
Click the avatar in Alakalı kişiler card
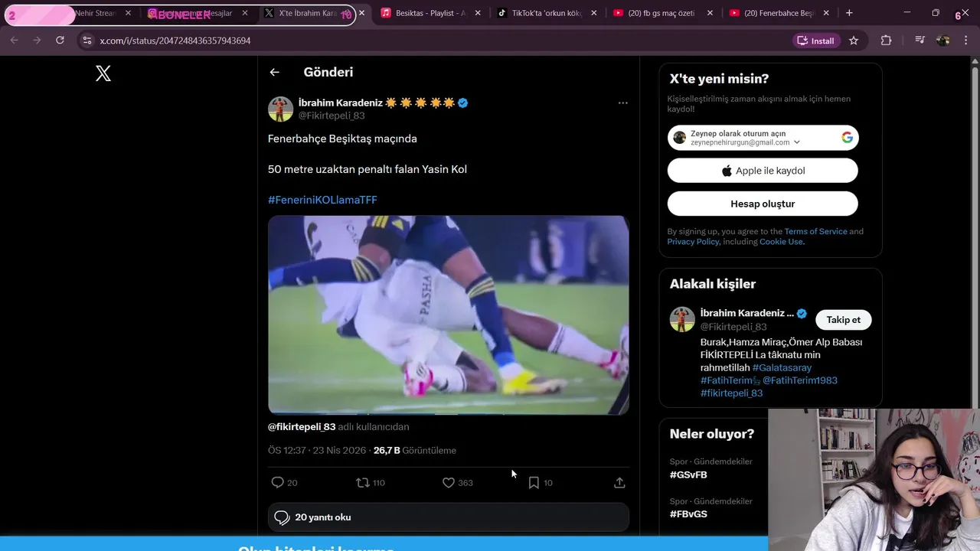point(682,319)
